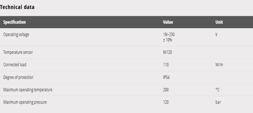Viewport: 253px width, 113px height.
Task: Click the Value column header
Action: [x=168, y=22]
